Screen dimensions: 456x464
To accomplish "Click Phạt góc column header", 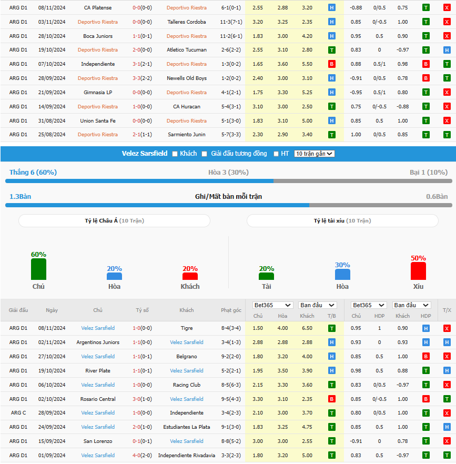I will 231,310.
